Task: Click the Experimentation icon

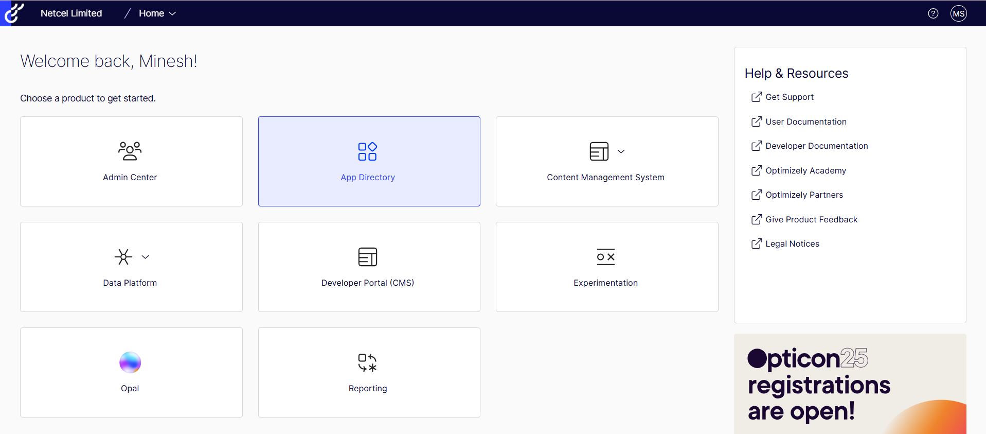Action: point(606,257)
